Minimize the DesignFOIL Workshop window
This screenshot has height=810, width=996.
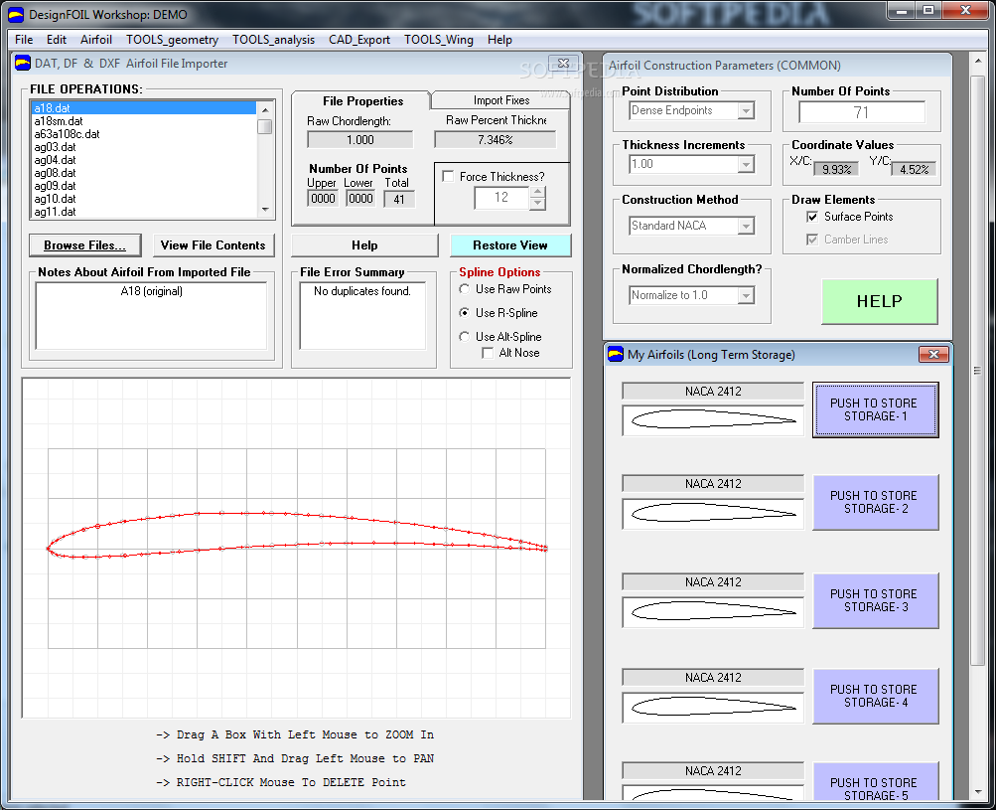pyautogui.click(x=901, y=10)
